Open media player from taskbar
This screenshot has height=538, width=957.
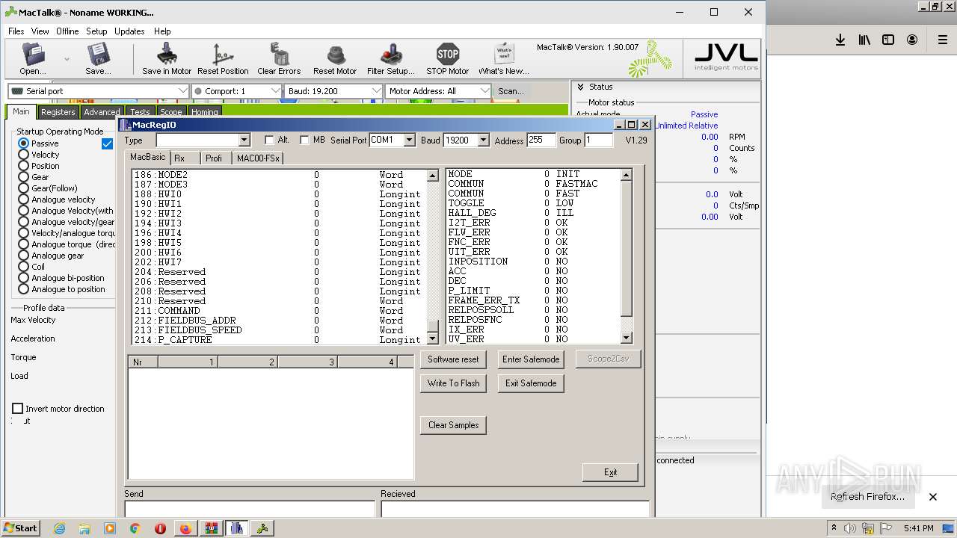coord(110,528)
